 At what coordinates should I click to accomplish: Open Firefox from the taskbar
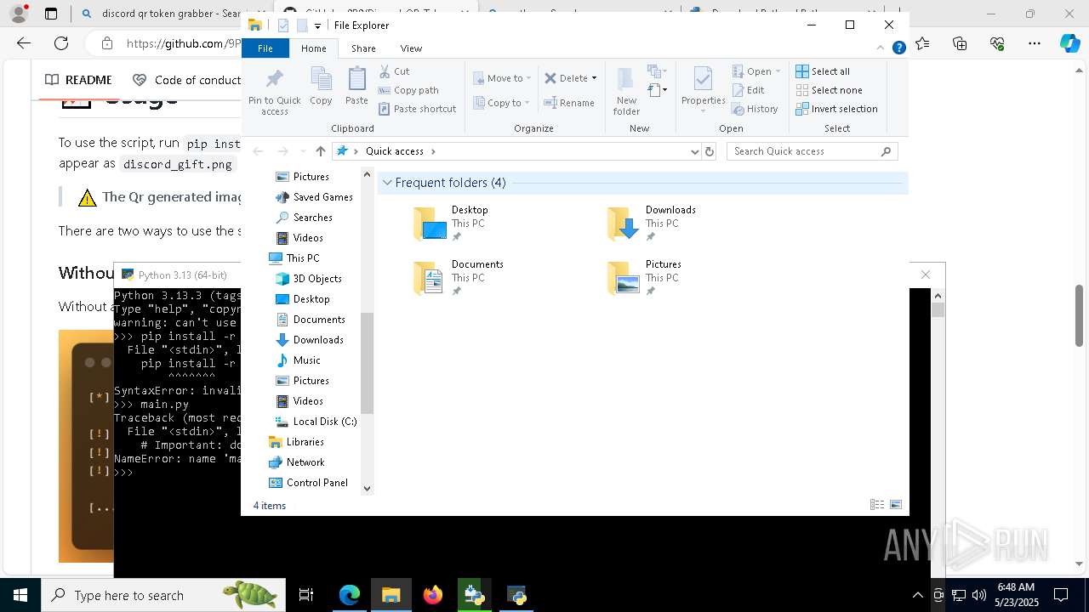pos(433,595)
